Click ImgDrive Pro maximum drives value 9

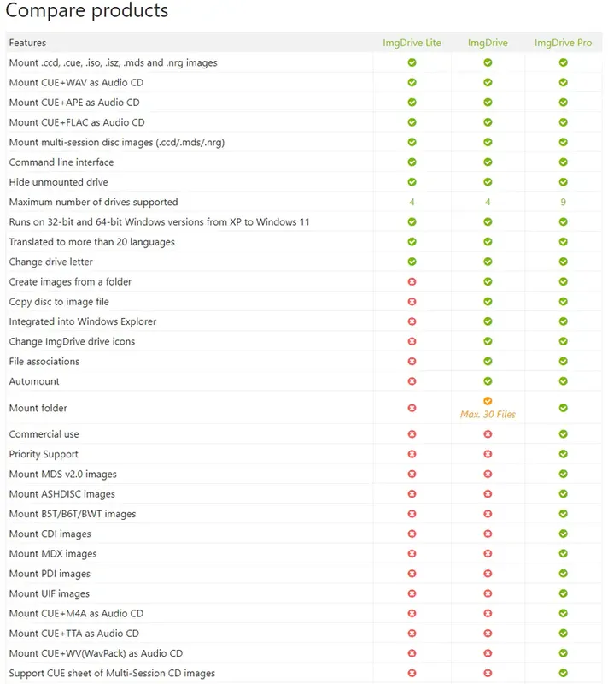coord(564,203)
